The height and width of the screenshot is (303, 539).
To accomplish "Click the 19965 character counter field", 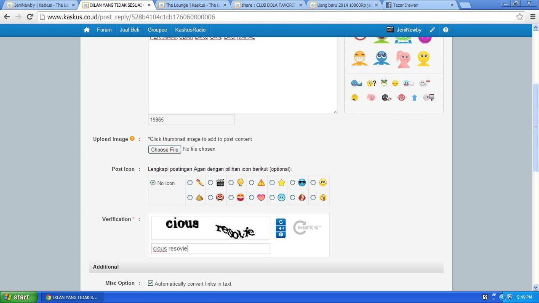I will point(191,120).
